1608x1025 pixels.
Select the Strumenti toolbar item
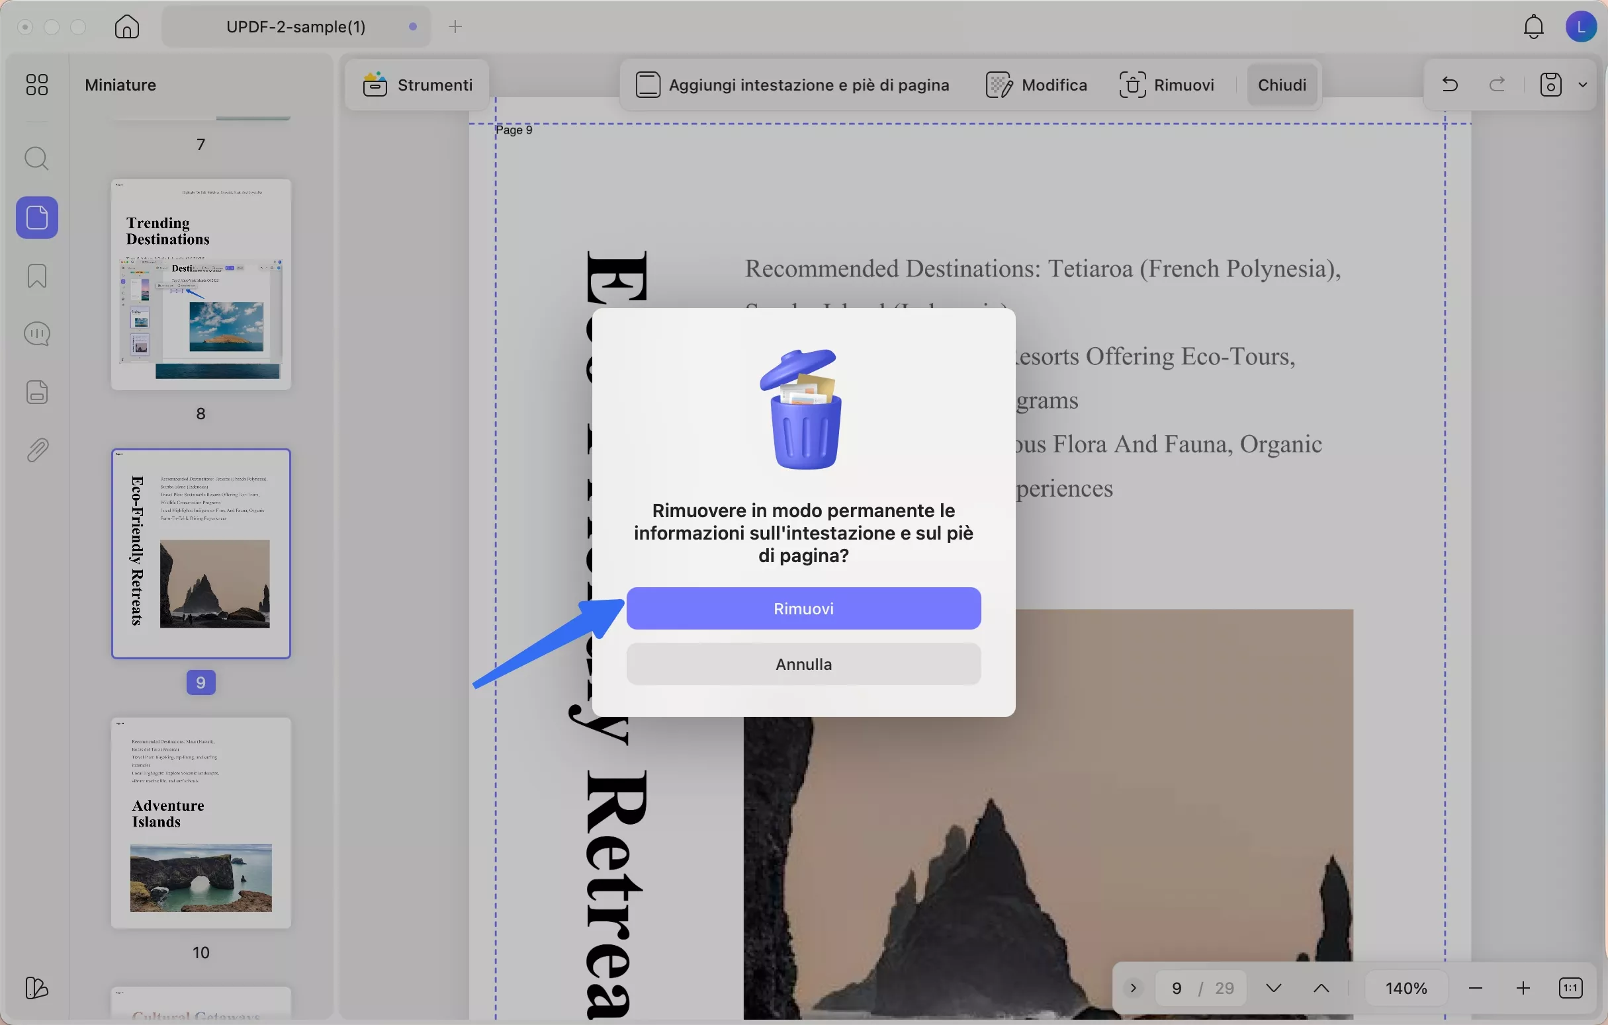[416, 84]
